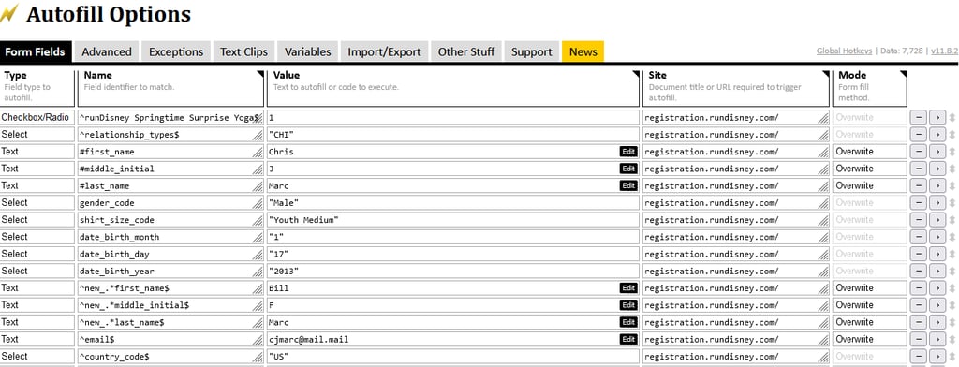The height and width of the screenshot is (367, 959).
Task: Open the Type dropdown for #first_name row
Action: 37,152
